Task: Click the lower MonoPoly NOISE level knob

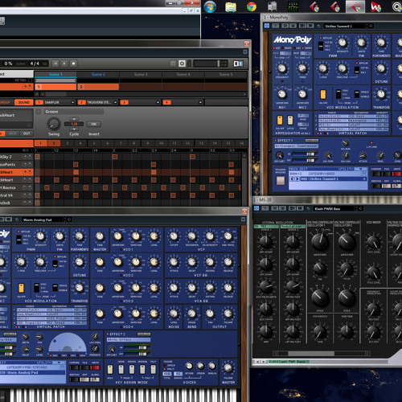Action: (174, 314)
